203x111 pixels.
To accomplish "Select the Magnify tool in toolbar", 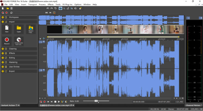I will pos(64,8).
